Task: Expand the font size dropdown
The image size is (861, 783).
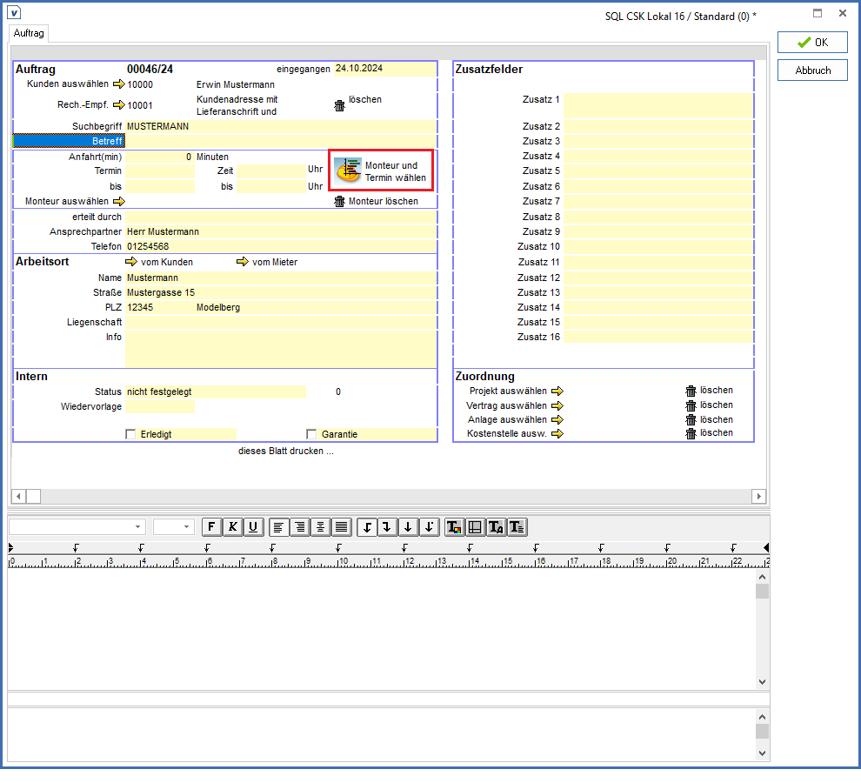Action: coord(187,527)
